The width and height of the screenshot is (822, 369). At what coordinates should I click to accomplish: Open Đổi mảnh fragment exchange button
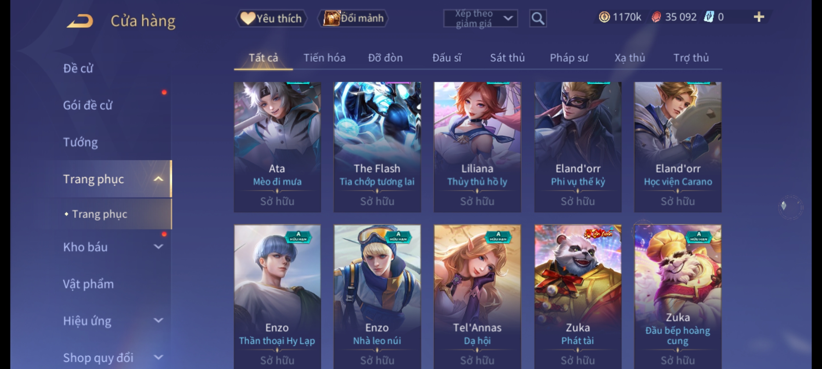click(353, 18)
